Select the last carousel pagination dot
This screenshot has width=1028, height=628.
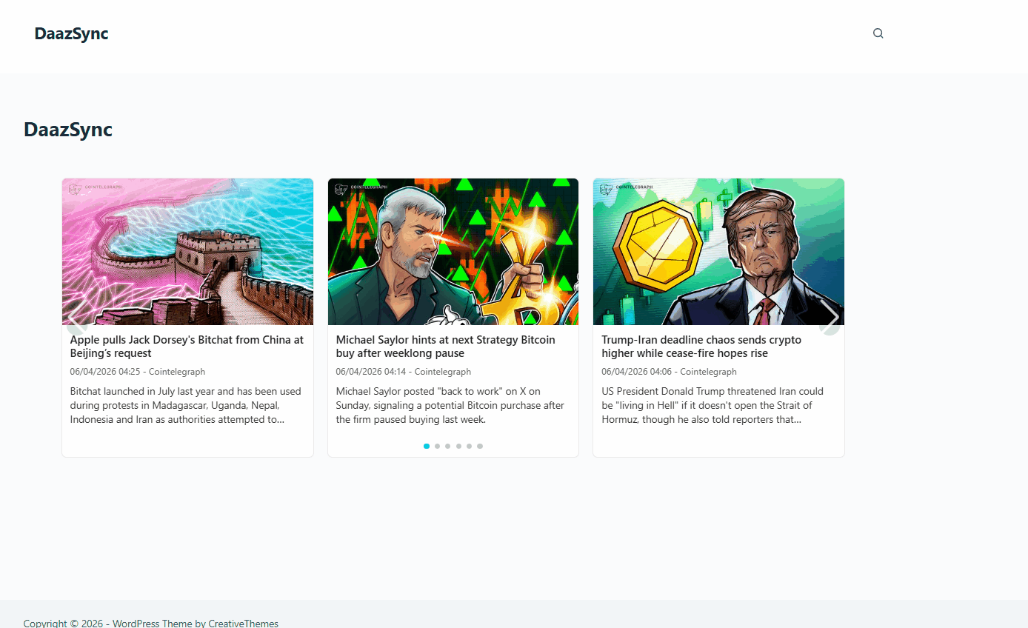pyautogui.click(x=479, y=446)
